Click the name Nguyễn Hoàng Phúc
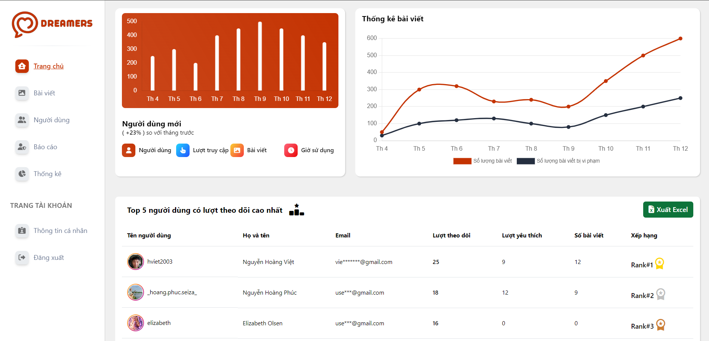This screenshot has height=341, width=709. [270, 293]
